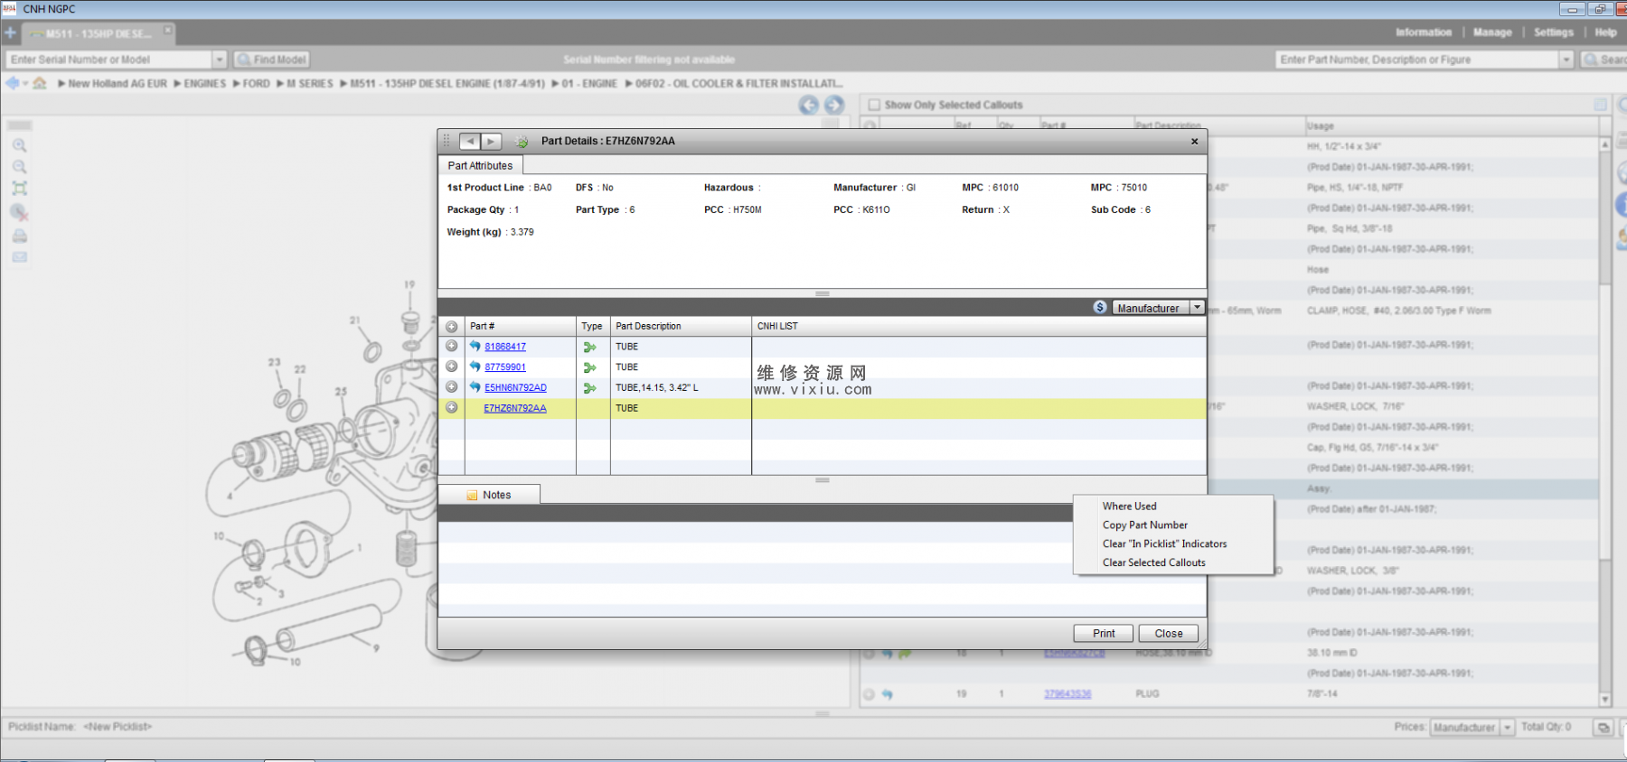
Task: Sort by the Part Description column header
Action: point(681,326)
